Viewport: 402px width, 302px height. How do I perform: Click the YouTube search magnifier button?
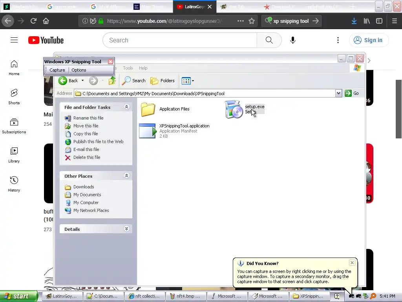coord(269,40)
